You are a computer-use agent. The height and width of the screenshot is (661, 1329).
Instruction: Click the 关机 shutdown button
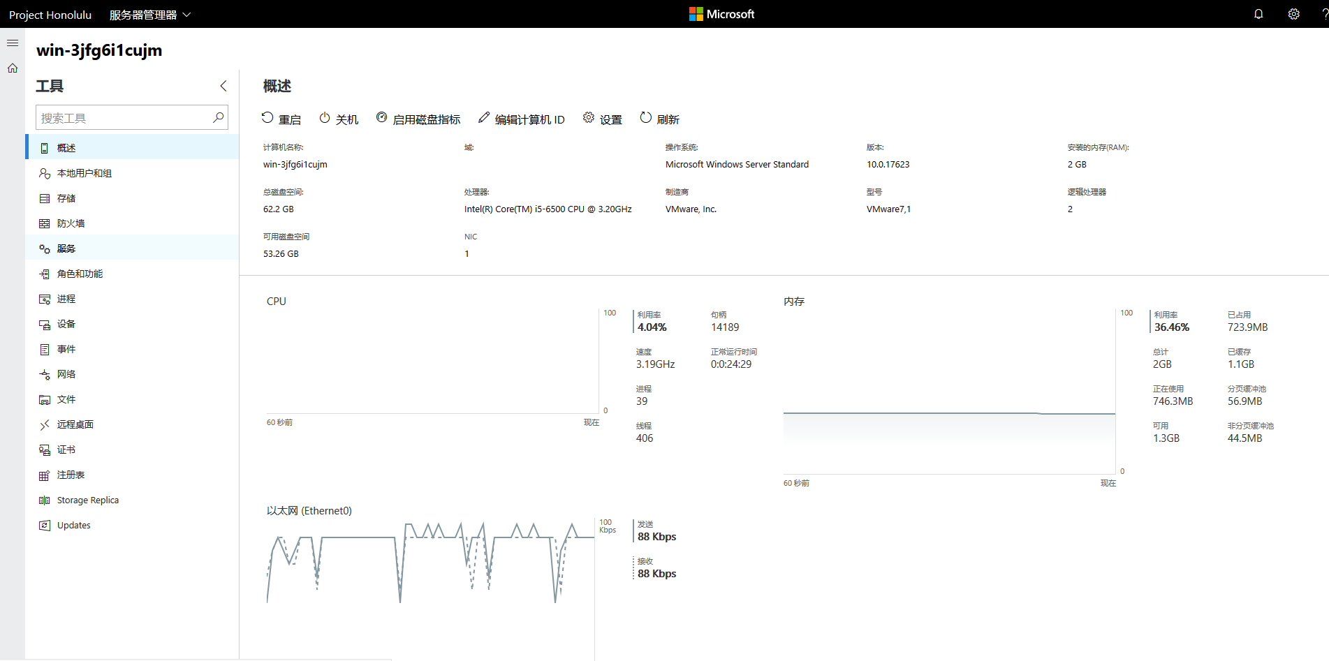(x=339, y=119)
